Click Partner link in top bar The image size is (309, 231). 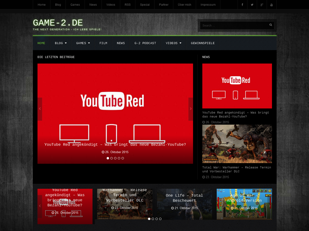click(164, 5)
